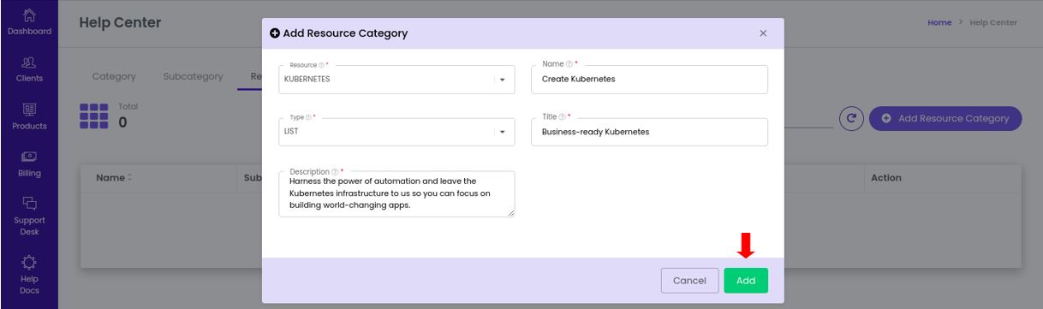Click the help icon beside Resource label

click(322, 65)
